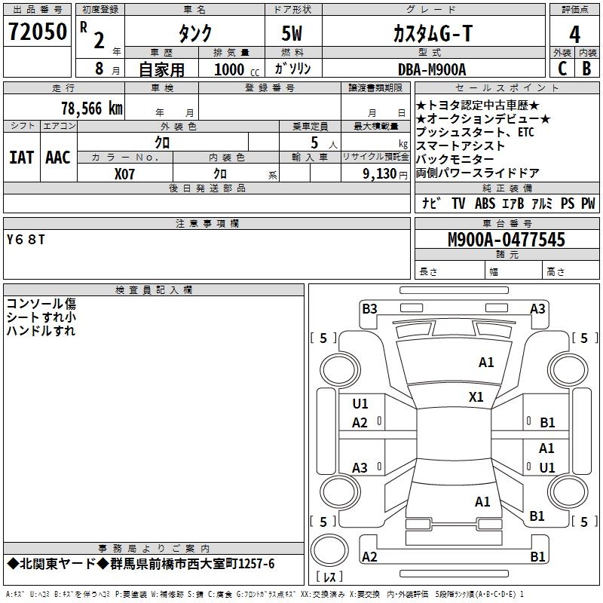This screenshot has height=603, width=603.
Task: Click the "注意事項欄" section header
Action: pyautogui.click(x=207, y=223)
